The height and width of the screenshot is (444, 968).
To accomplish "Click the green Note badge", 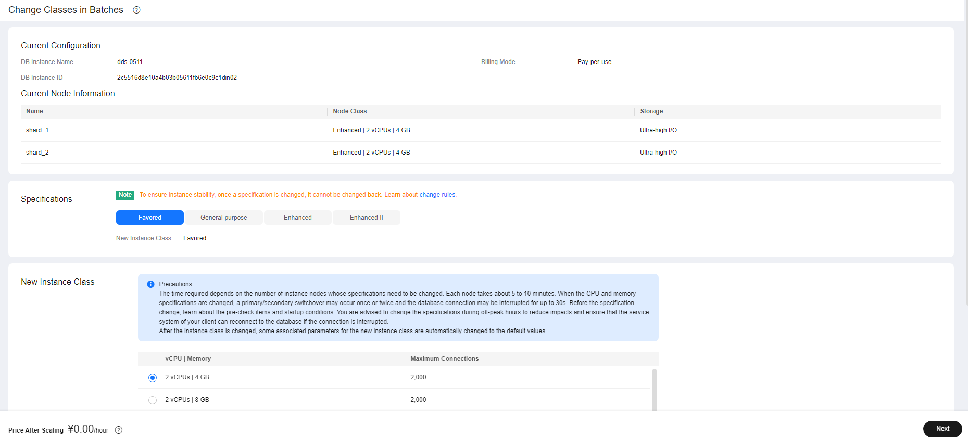I will coord(125,195).
